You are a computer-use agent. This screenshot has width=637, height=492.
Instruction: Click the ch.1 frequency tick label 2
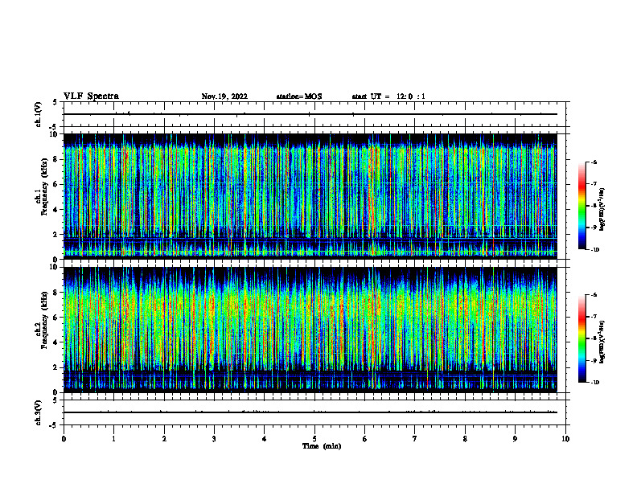pyautogui.click(x=55, y=235)
